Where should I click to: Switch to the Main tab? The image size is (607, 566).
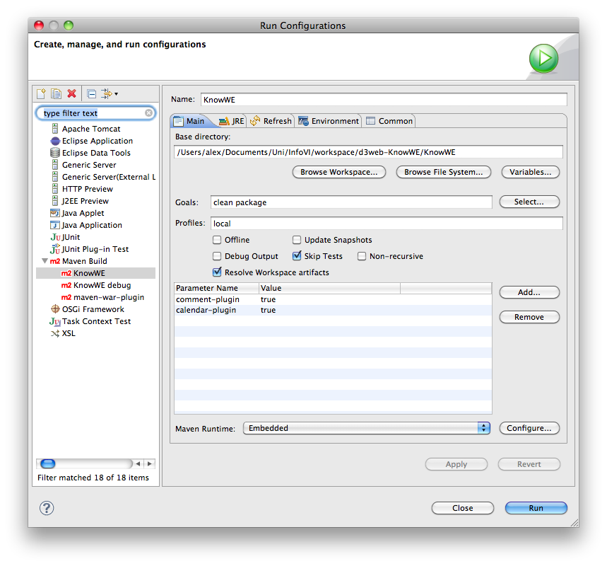[x=189, y=121]
